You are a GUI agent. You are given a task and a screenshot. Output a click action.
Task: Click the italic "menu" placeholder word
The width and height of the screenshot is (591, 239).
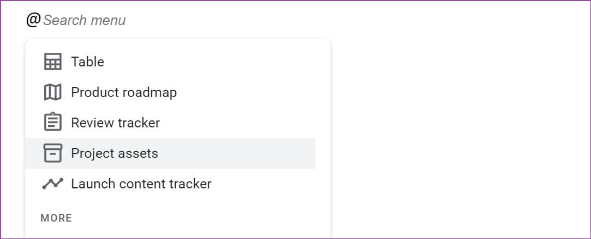107,20
